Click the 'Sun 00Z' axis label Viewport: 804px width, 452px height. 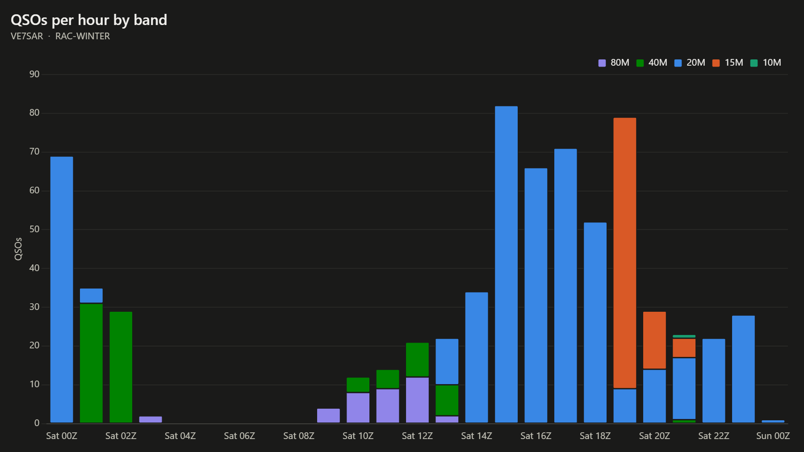coord(773,436)
